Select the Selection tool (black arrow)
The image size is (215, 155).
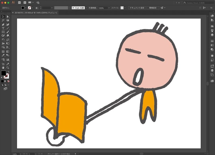click(3, 17)
